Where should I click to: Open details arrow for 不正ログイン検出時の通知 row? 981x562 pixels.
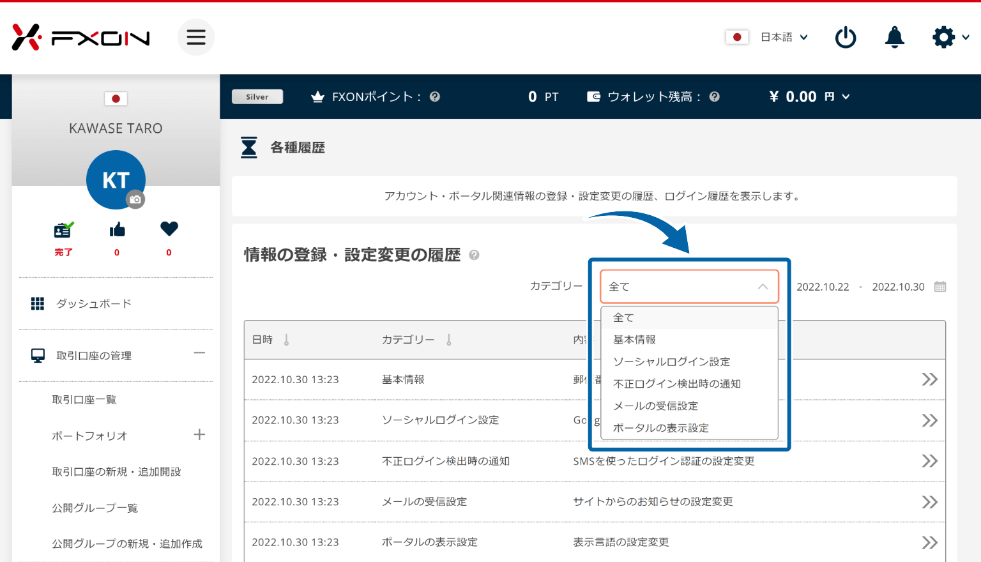click(x=929, y=461)
